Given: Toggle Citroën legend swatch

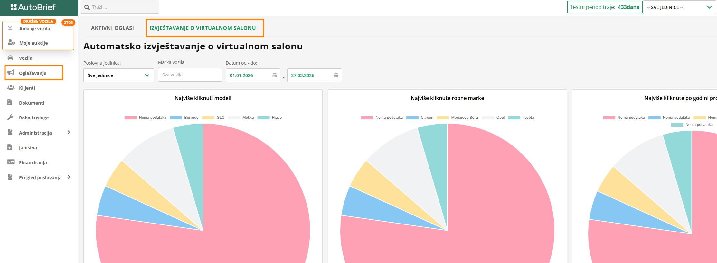Looking at the screenshot, I should (412, 118).
